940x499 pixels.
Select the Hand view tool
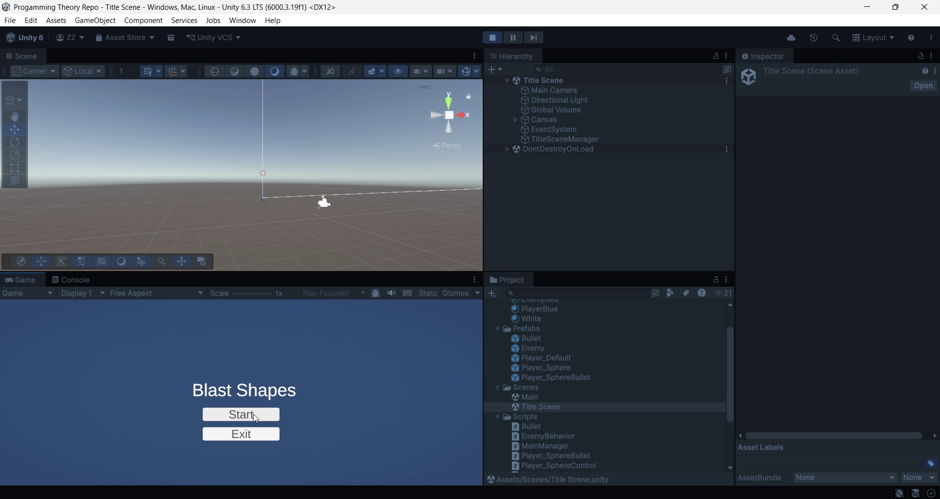pyautogui.click(x=15, y=117)
